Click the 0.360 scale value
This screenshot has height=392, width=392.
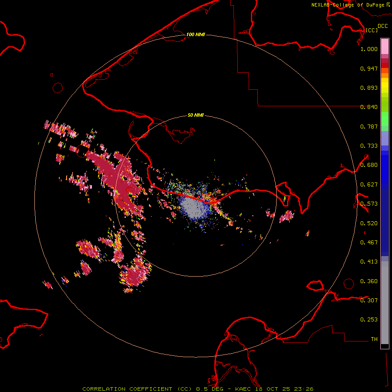369,281
